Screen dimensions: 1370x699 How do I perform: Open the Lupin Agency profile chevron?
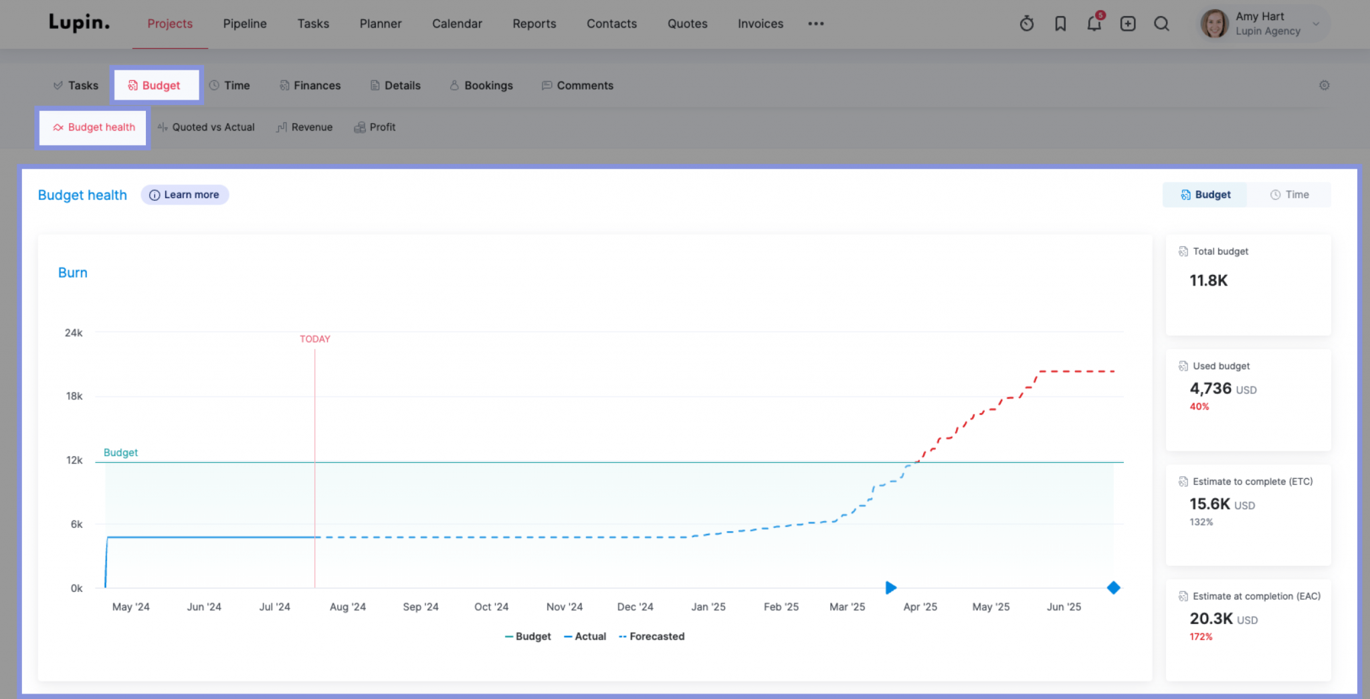(x=1316, y=24)
